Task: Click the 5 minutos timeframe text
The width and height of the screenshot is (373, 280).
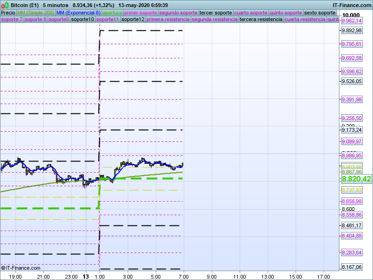Action: coord(55,5)
